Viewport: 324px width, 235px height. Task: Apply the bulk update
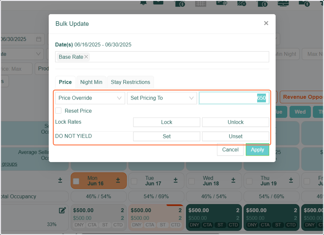[257, 150]
